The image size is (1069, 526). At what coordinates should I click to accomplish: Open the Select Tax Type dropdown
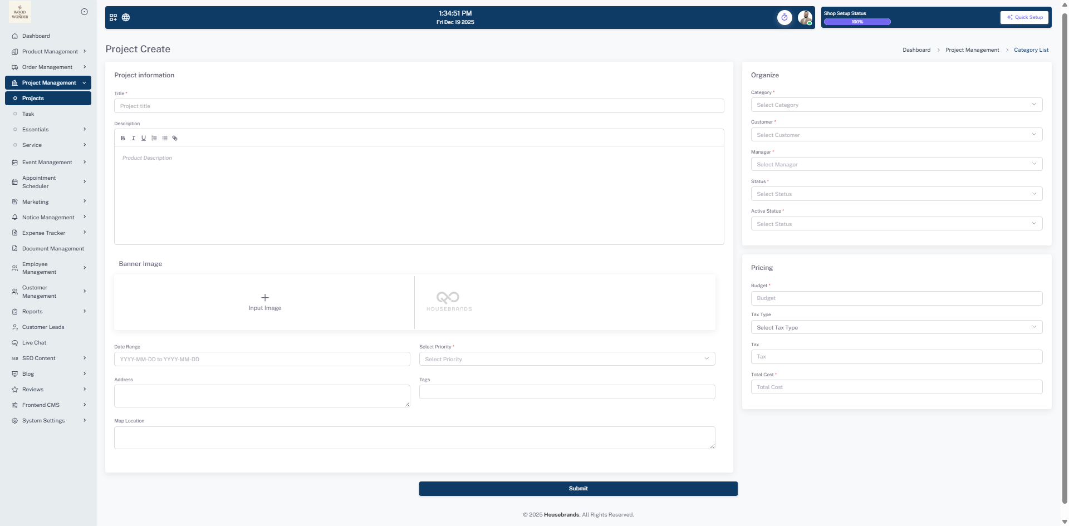896,327
